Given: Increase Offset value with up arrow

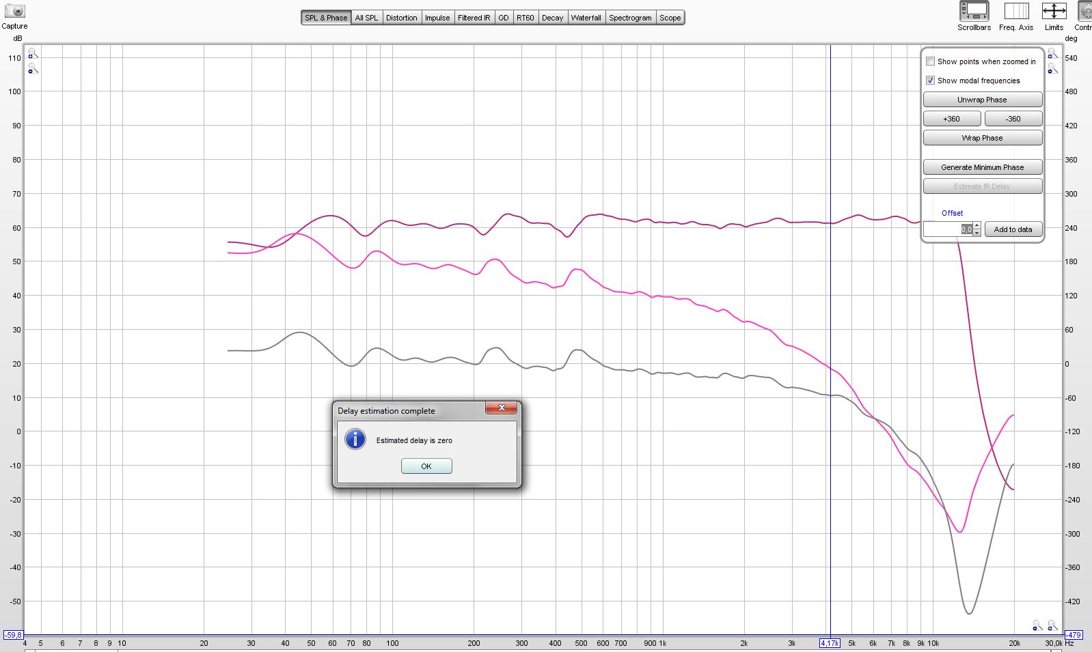Looking at the screenshot, I should point(977,226).
